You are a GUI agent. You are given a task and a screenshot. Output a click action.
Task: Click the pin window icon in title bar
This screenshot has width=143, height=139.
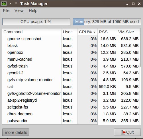10,4
